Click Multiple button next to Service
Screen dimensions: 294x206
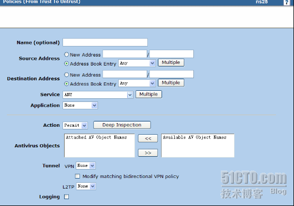click(149, 94)
